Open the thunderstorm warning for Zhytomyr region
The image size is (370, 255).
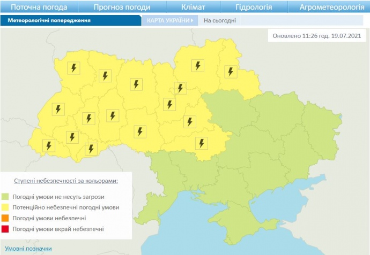136,84
